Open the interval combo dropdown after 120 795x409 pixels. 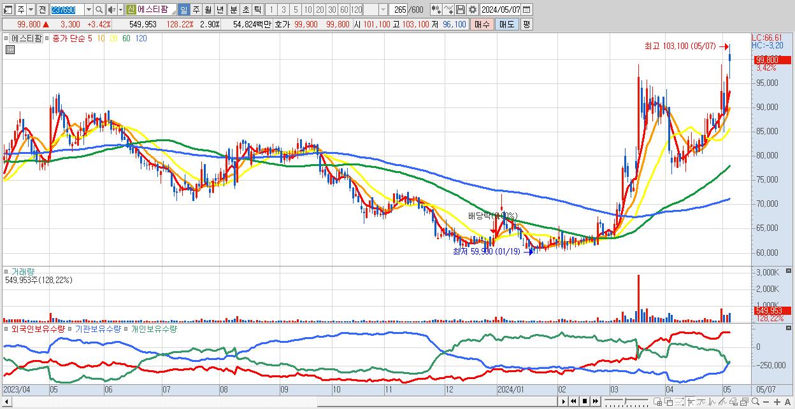(x=383, y=10)
